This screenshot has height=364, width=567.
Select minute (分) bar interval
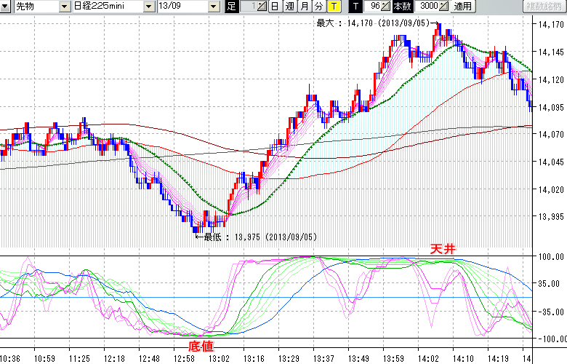(x=318, y=7)
